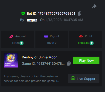This screenshot has height=92, width=105.
Task: Click the share arrow icon
Action: pos(94,7)
